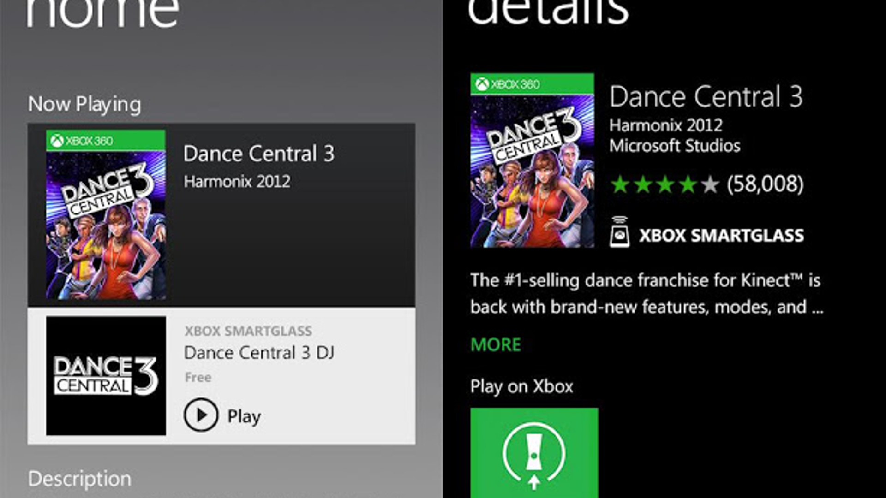Viewport: 886px width, 498px height.
Task: Select the Free price label under Dance Central 3 DJ
Action: tap(197, 377)
